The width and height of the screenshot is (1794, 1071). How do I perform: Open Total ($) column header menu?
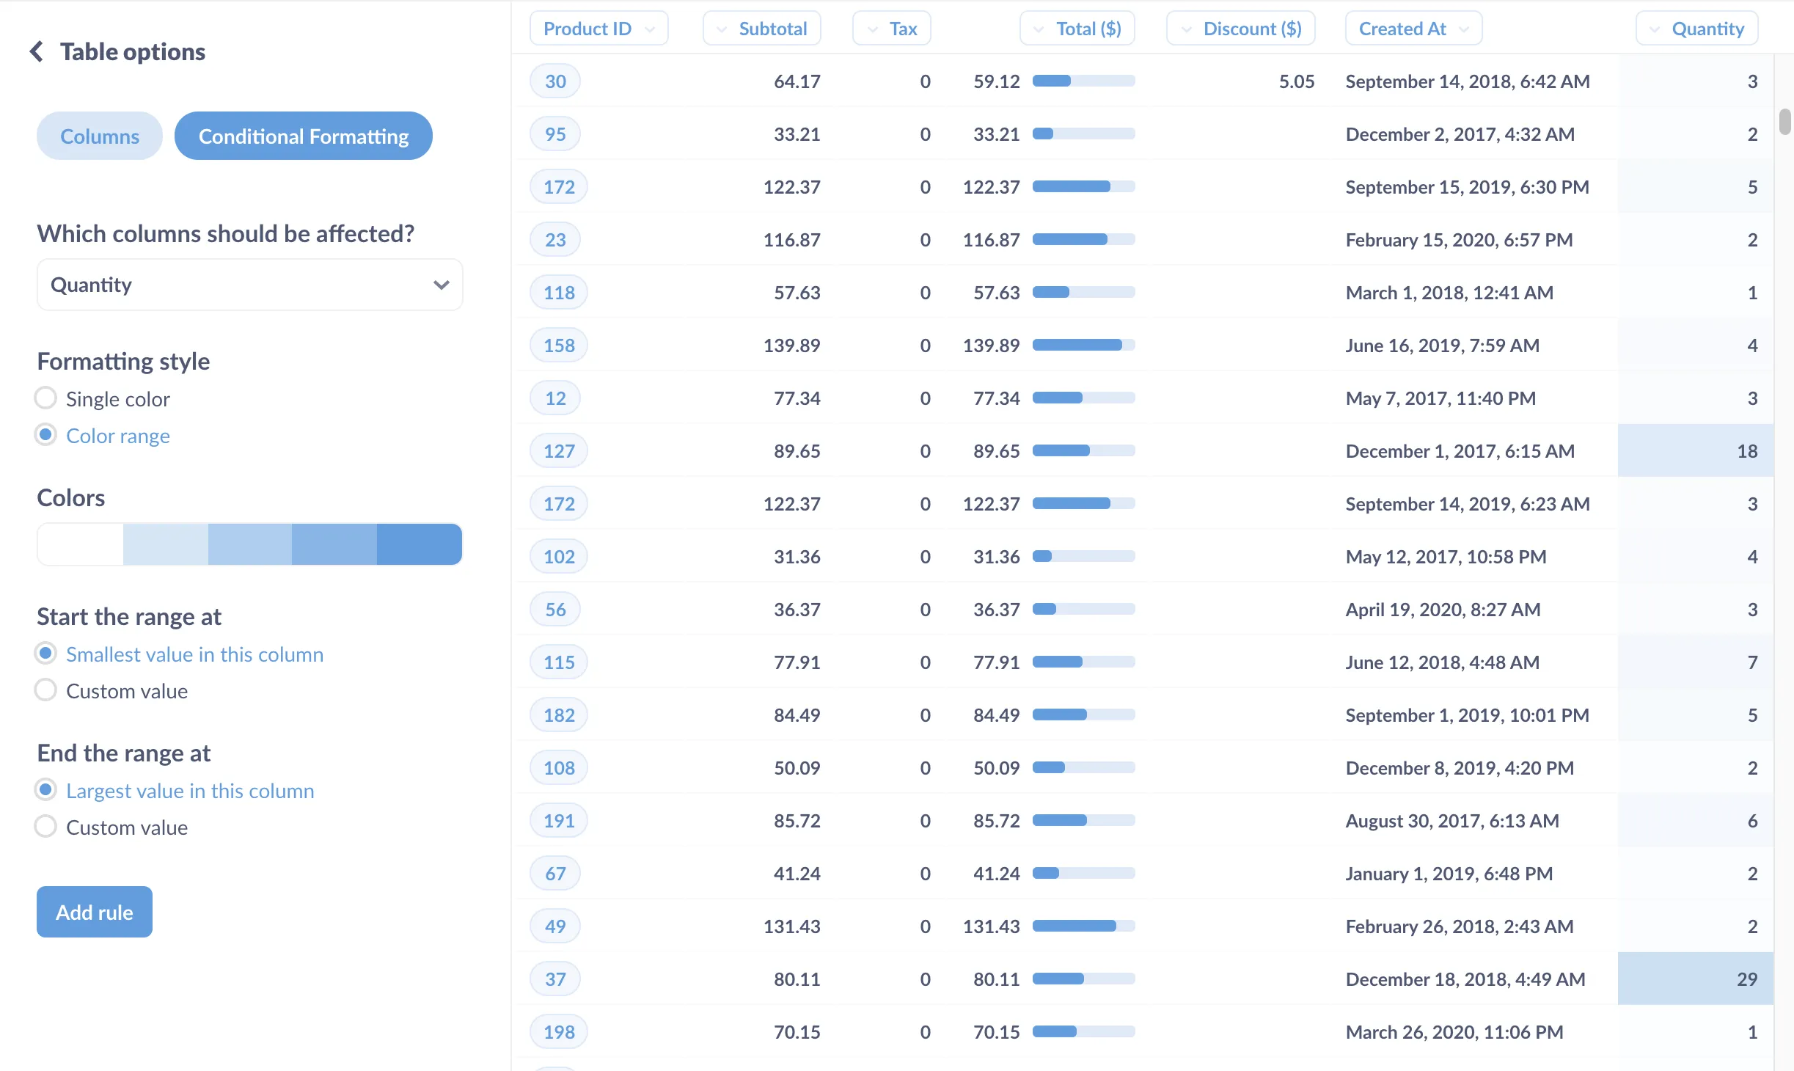1077,29
